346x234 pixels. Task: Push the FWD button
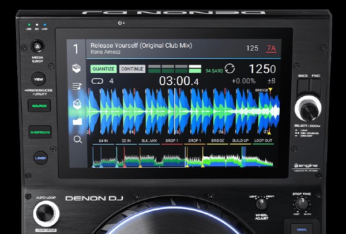point(315,86)
